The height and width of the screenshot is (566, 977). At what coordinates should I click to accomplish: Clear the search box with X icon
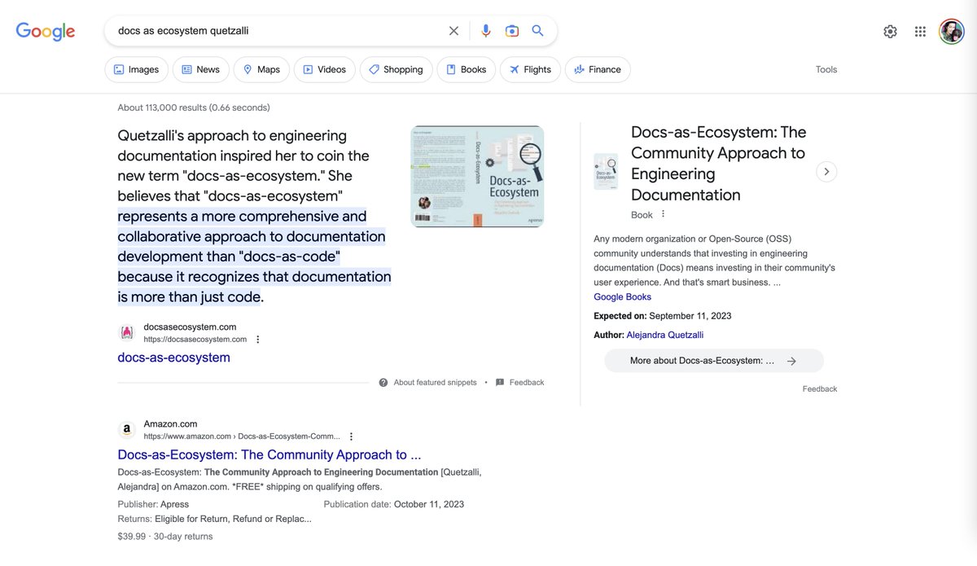(x=453, y=31)
